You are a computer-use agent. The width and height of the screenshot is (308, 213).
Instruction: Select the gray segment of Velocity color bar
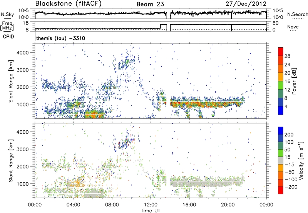pyautogui.click(x=281, y=160)
